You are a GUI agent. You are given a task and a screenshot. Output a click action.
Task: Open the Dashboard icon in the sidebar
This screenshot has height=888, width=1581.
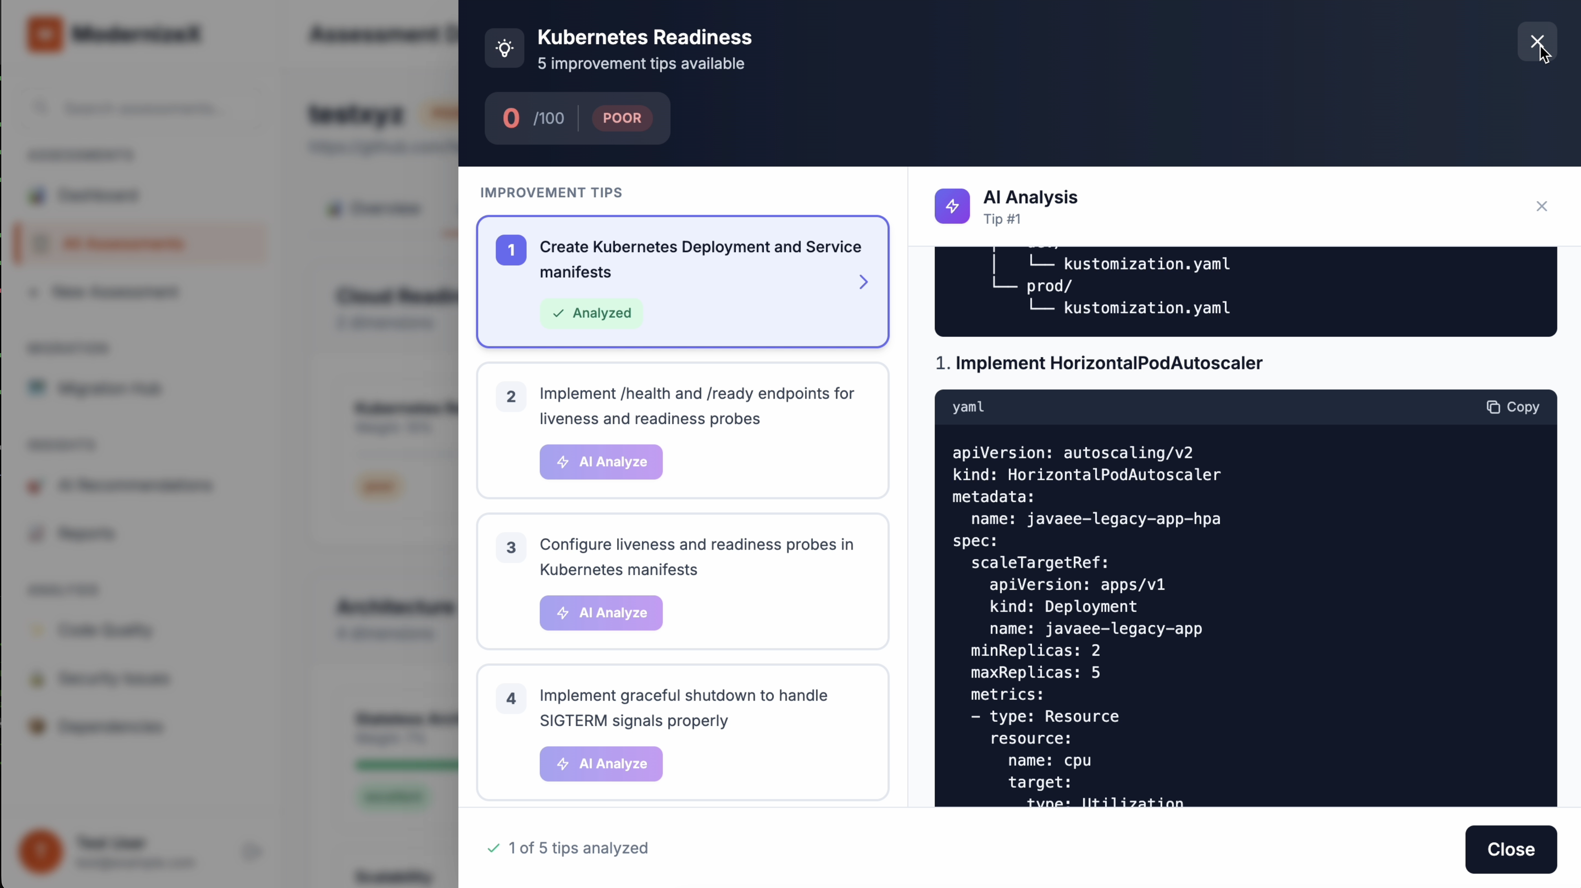click(38, 195)
